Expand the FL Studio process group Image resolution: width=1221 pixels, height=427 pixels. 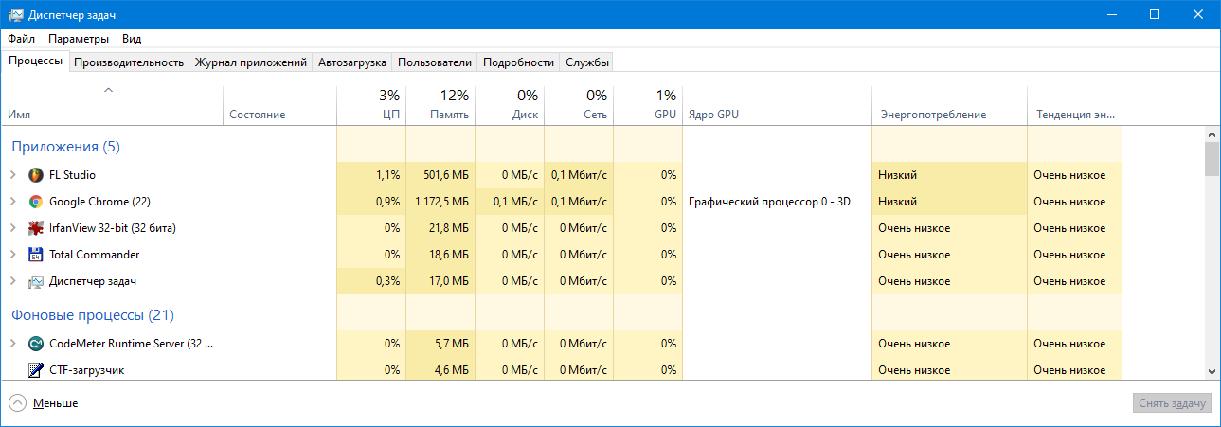click(12, 175)
